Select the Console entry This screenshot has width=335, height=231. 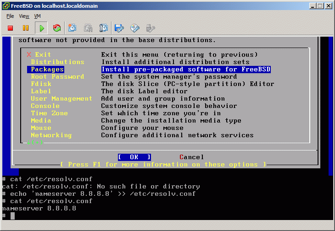pos(45,106)
